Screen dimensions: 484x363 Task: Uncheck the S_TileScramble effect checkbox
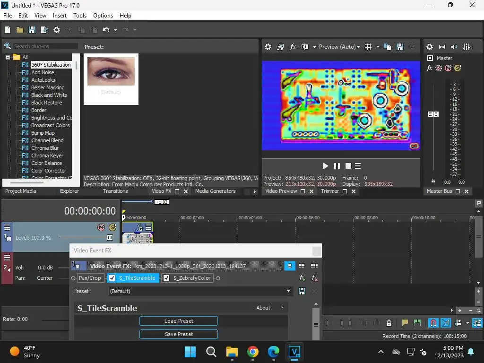pyautogui.click(x=112, y=278)
